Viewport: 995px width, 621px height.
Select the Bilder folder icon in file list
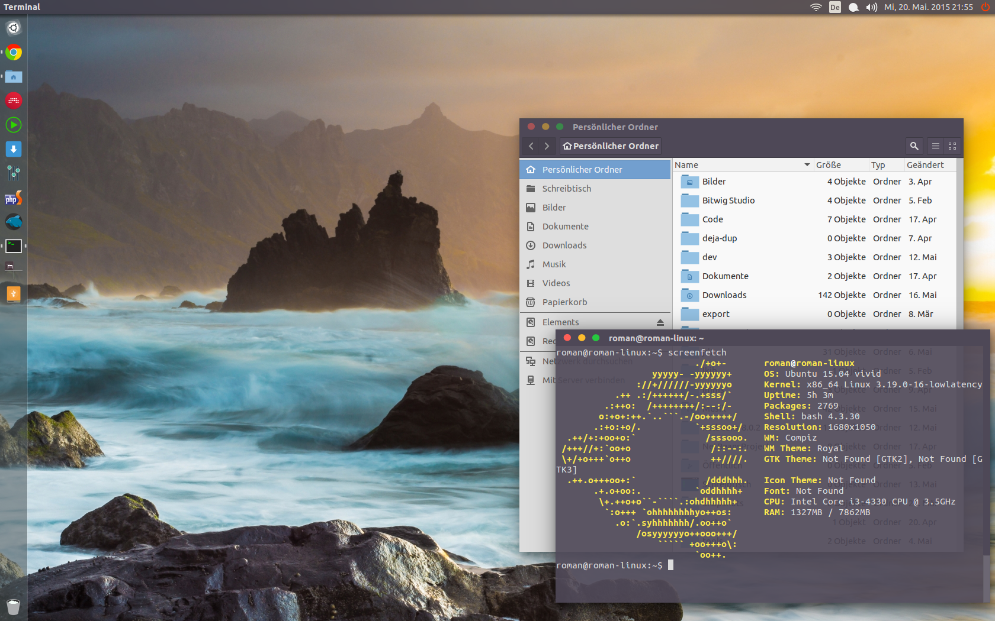[689, 182]
